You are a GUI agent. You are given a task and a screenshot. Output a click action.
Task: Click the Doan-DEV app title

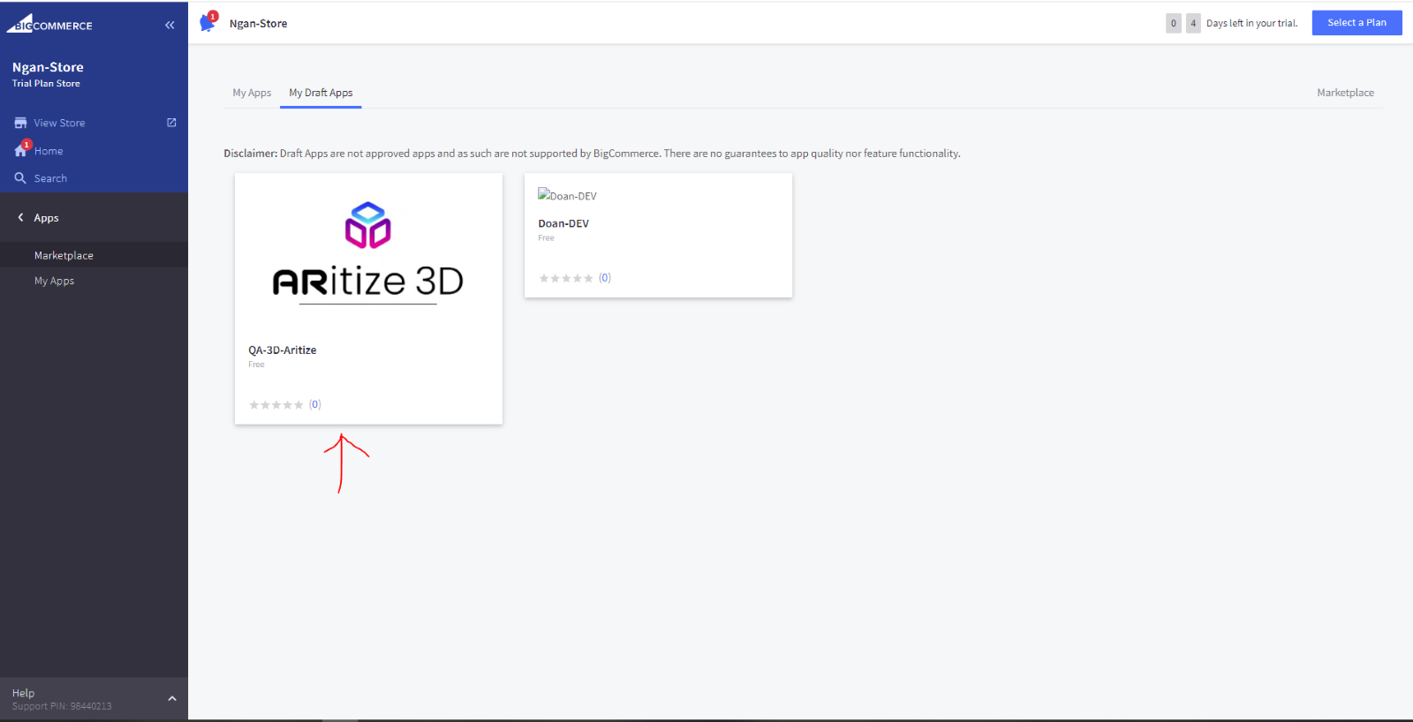pos(563,224)
